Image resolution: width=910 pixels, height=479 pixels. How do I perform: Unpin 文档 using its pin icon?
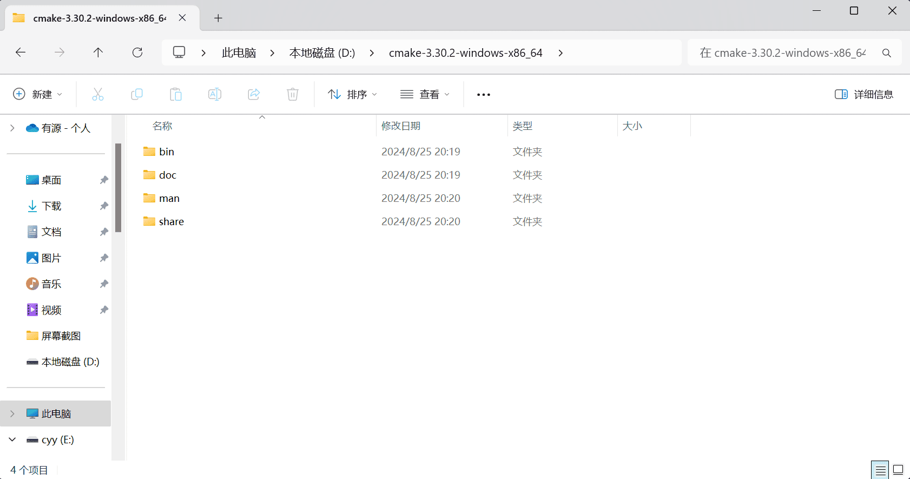pyautogui.click(x=104, y=232)
